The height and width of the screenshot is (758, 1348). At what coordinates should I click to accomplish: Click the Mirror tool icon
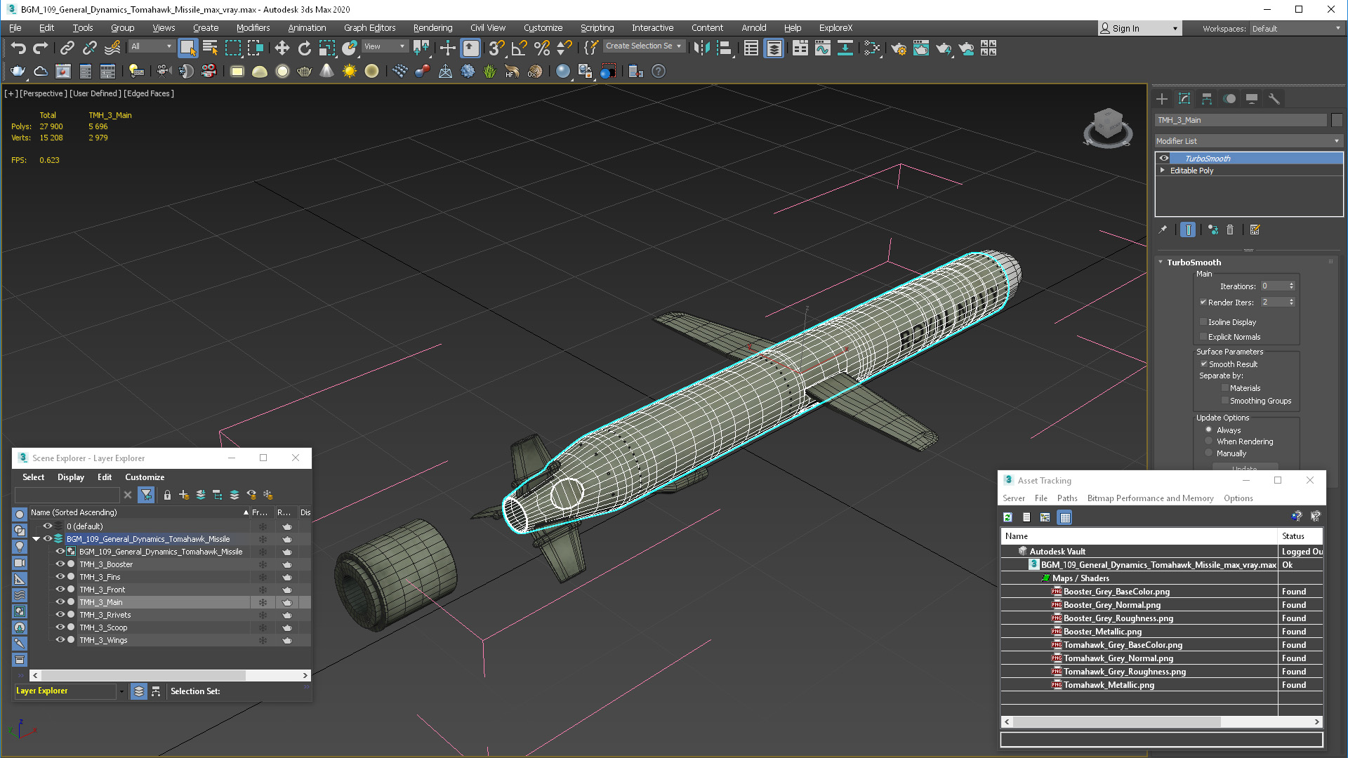701,48
